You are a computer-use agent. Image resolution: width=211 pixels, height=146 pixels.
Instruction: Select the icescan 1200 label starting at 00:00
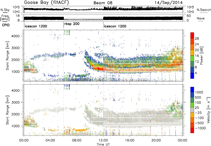click(36, 26)
